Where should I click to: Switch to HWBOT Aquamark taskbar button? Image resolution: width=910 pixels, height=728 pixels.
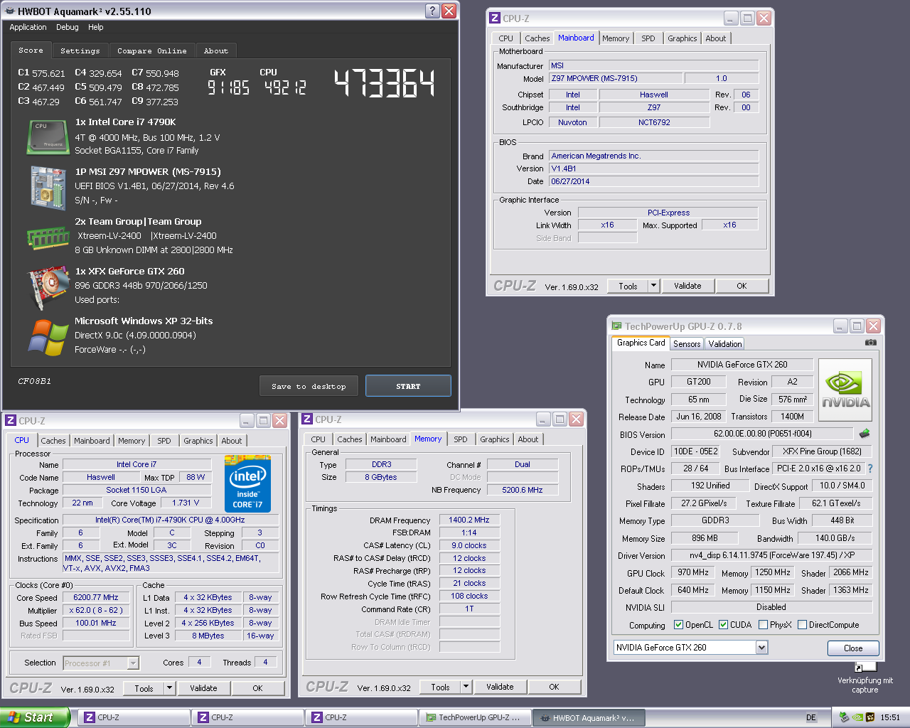tap(589, 718)
